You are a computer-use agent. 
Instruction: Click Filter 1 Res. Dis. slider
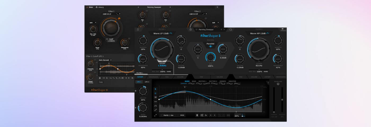(x=162, y=70)
